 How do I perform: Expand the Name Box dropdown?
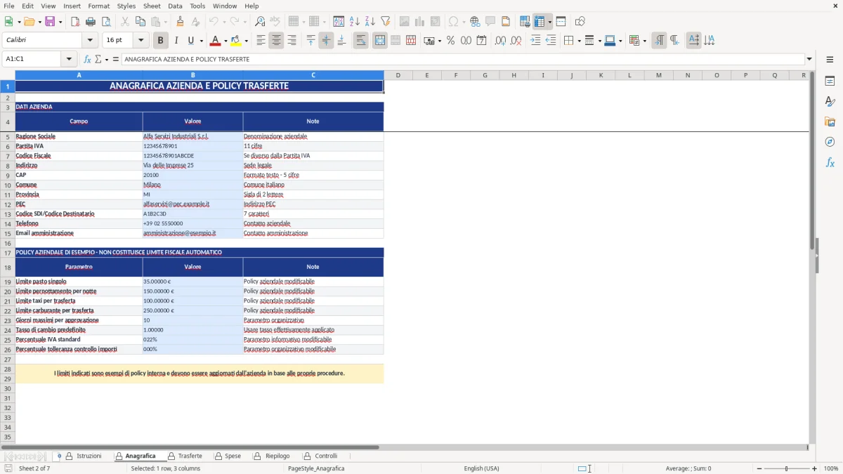coord(69,59)
